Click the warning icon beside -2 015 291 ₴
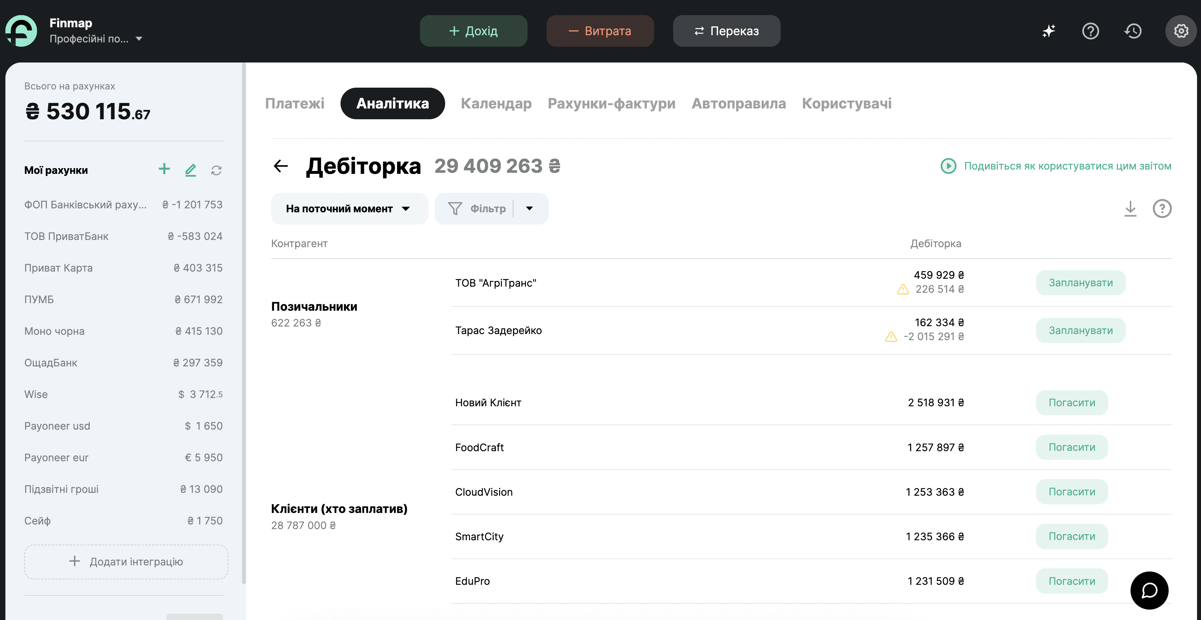1201x620 pixels. pos(891,337)
